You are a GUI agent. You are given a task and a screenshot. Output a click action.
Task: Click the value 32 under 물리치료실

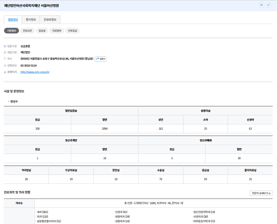pyautogui.click(x=250, y=179)
